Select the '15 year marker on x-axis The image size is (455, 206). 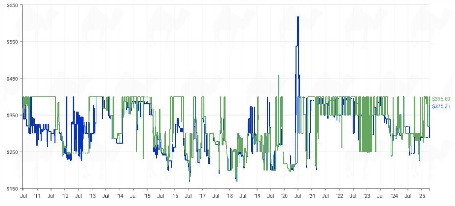pos(147,195)
